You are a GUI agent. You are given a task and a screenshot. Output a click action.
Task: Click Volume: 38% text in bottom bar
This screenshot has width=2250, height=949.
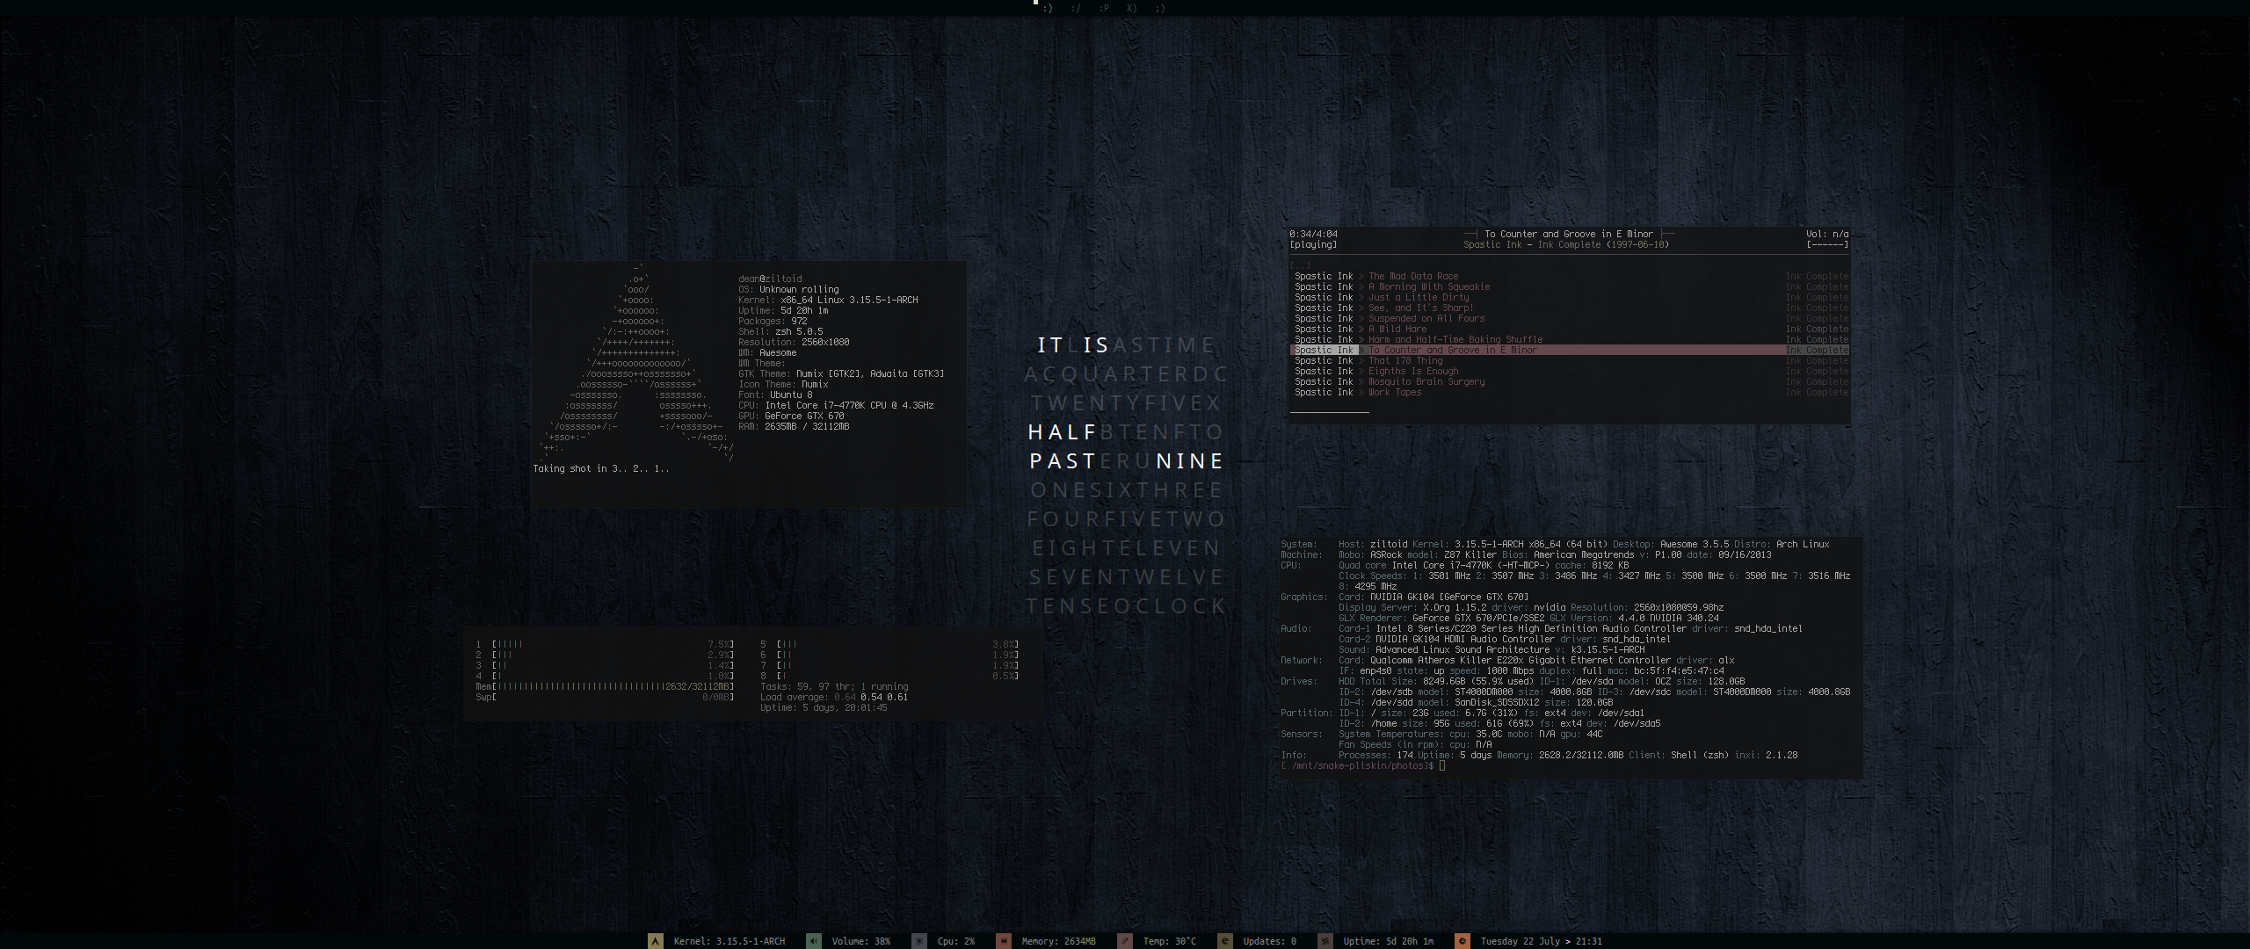[861, 941]
